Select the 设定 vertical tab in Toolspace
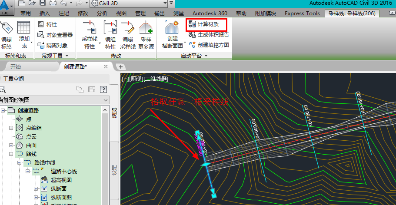The width and height of the screenshot is (396, 205). tap(114, 170)
